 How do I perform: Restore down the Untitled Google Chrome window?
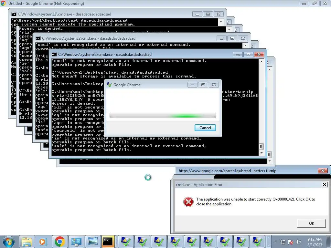315,4
